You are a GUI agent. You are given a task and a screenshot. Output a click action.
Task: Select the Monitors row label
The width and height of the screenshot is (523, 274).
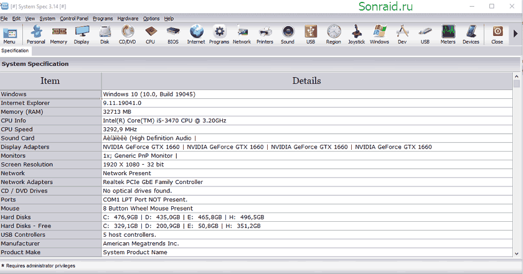point(13,156)
